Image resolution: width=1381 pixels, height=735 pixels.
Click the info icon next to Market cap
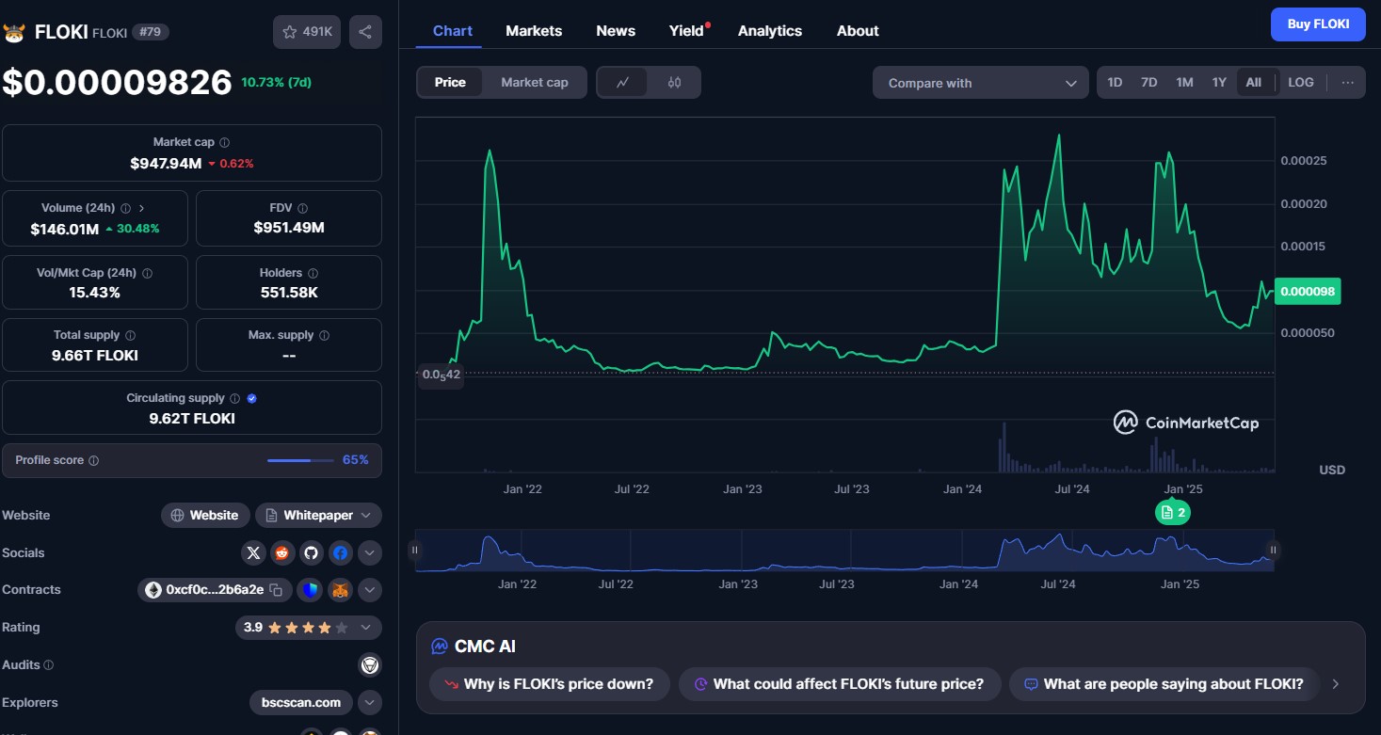[224, 142]
